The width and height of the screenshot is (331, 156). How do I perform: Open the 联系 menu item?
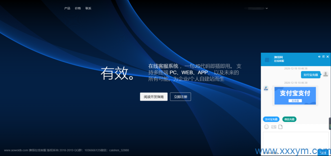[x=88, y=8]
